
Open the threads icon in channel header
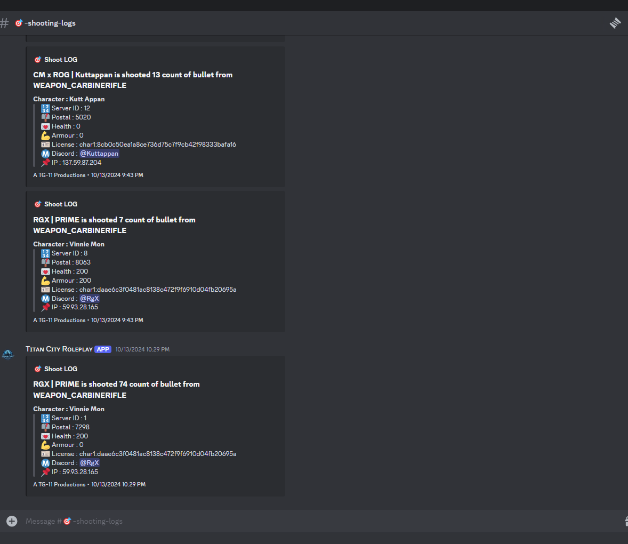pos(615,23)
